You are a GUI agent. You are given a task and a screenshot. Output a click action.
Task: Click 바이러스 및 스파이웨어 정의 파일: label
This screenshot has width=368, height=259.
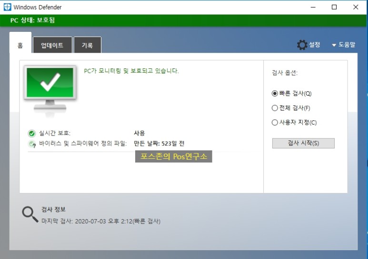click(83, 144)
